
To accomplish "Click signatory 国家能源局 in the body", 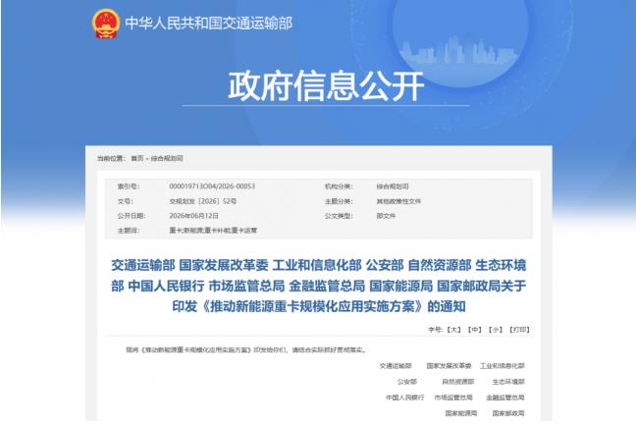I will [x=460, y=413].
